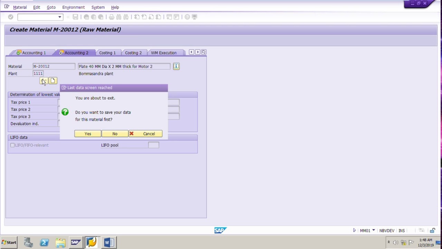442x249 pixels.
Task: Click the Cancel X toolbar icon
Action: (101, 17)
